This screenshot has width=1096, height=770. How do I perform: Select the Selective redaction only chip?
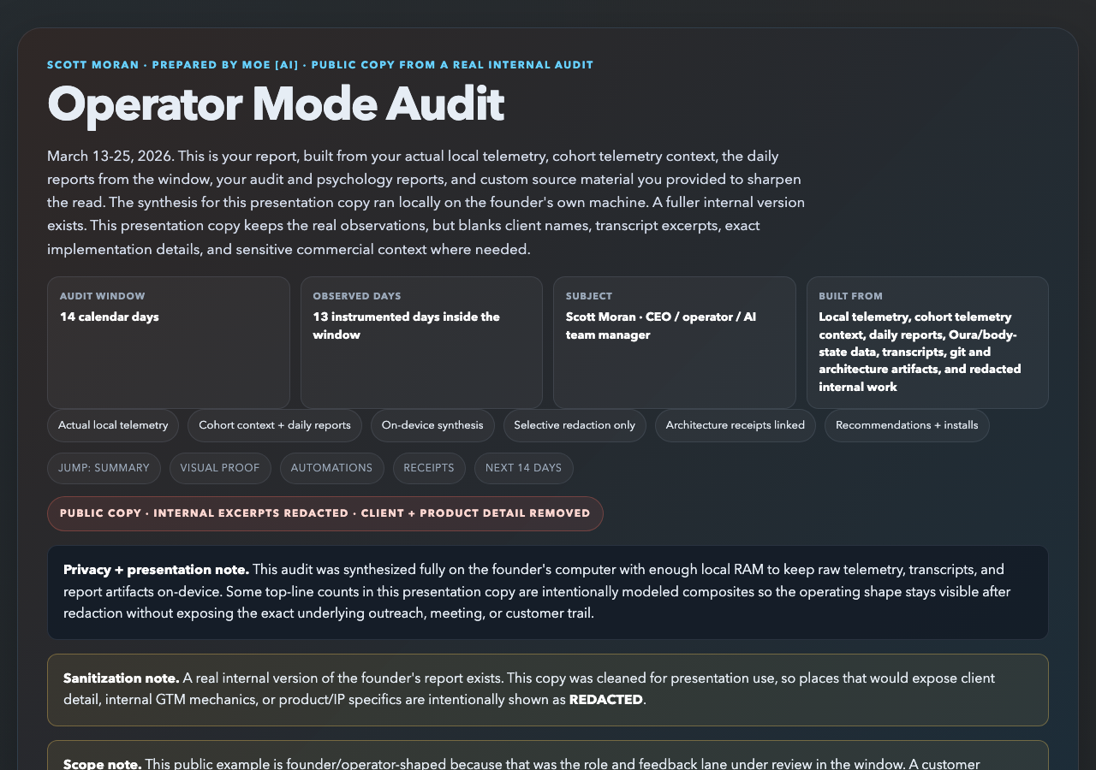click(x=575, y=425)
